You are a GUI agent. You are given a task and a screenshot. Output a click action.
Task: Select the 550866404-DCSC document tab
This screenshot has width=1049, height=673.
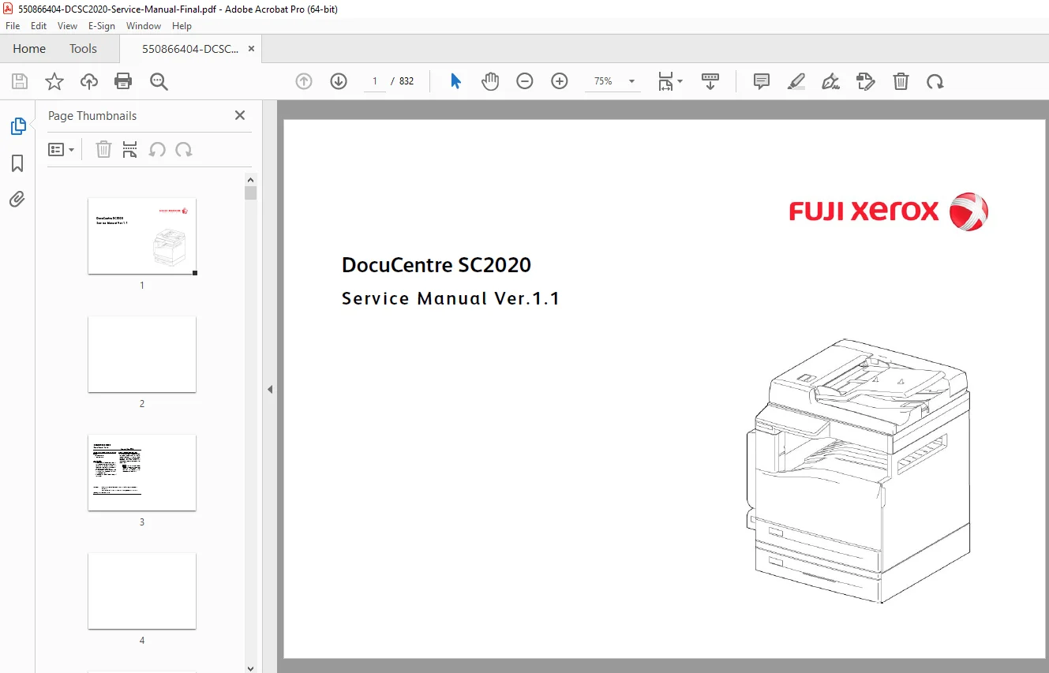point(190,49)
